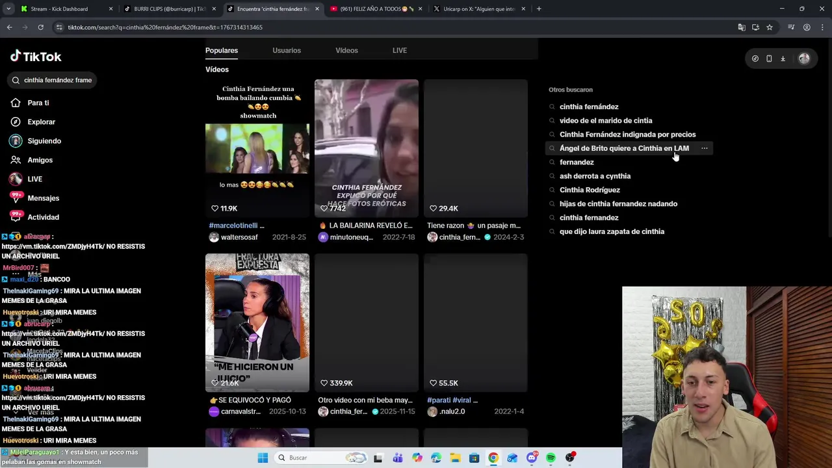The width and height of the screenshot is (832, 468).
Task: Select 'hijas de cinthia fernandez nadando' suggestion
Action: (x=618, y=204)
